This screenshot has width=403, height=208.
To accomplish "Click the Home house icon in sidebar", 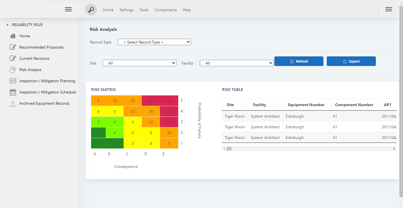I will click(13, 36).
